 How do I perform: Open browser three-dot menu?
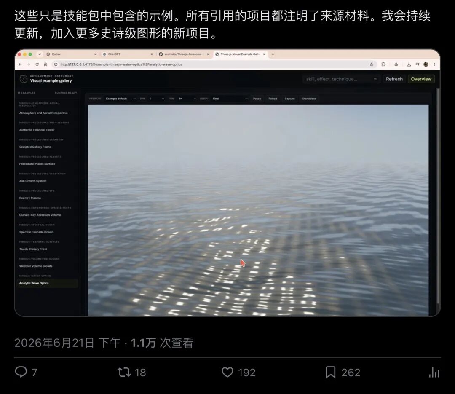pyautogui.click(x=434, y=64)
